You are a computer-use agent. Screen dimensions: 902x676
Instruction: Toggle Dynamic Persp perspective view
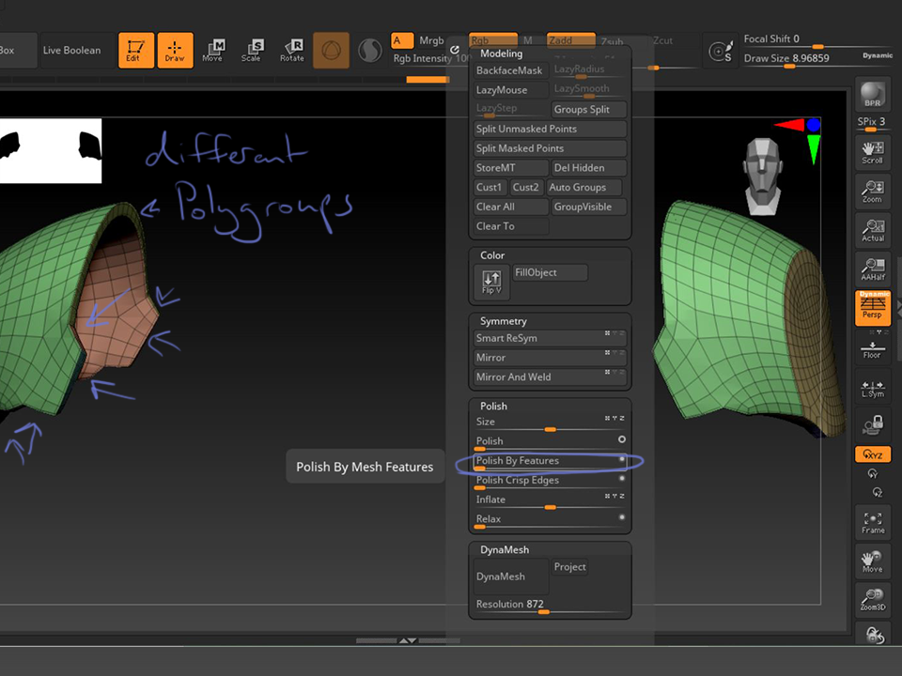tap(873, 308)
